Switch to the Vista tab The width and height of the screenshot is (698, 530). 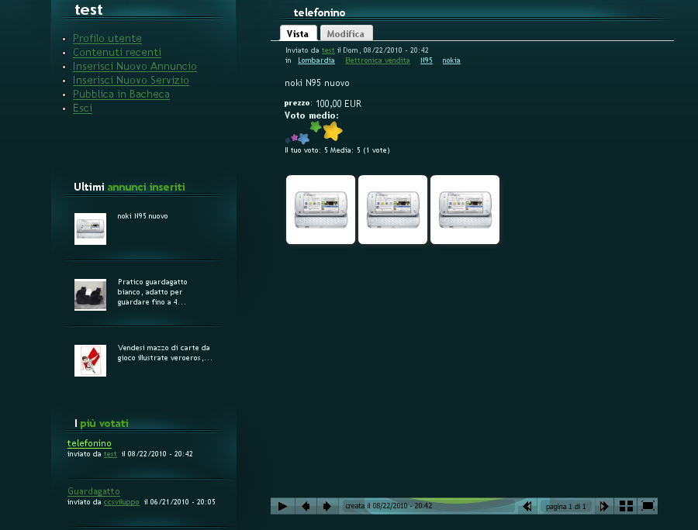tap(298, 34)
